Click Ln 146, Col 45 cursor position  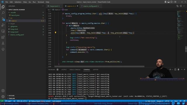(150, 101)
